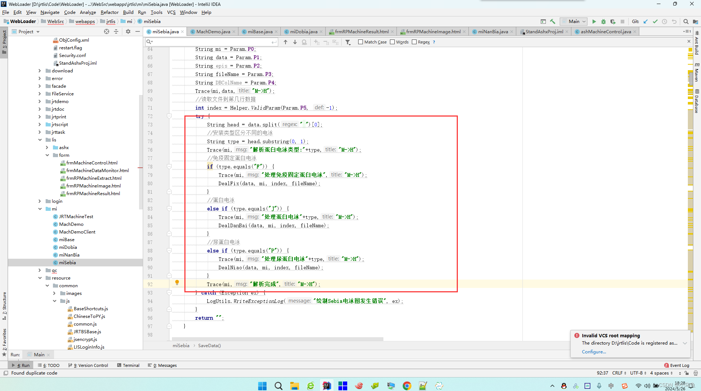Open Git history clock icon
701x391 pixels.
coord(664,22)
